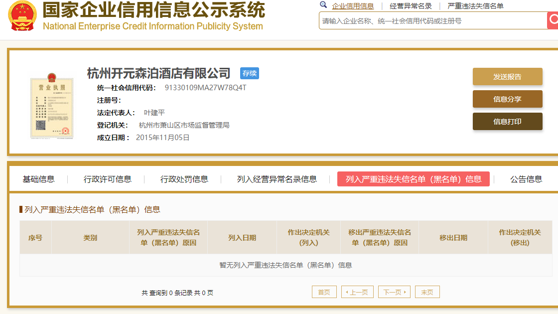
Task: Go to 末页 last page
Action: tap(427, 292)
